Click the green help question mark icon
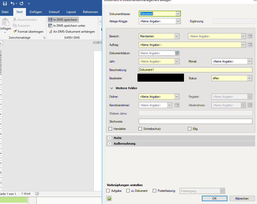257x204 pixels. 109,199
